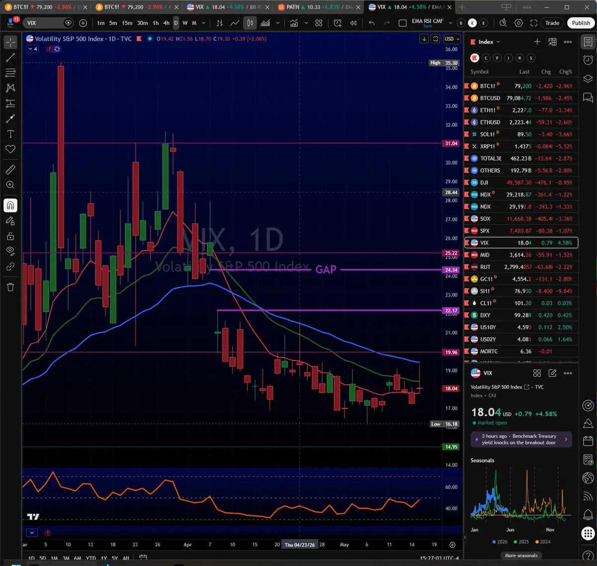Toggle fullscreen chart mode
The width and height of the screenshot is (597, 566).
tap(534, 23)
